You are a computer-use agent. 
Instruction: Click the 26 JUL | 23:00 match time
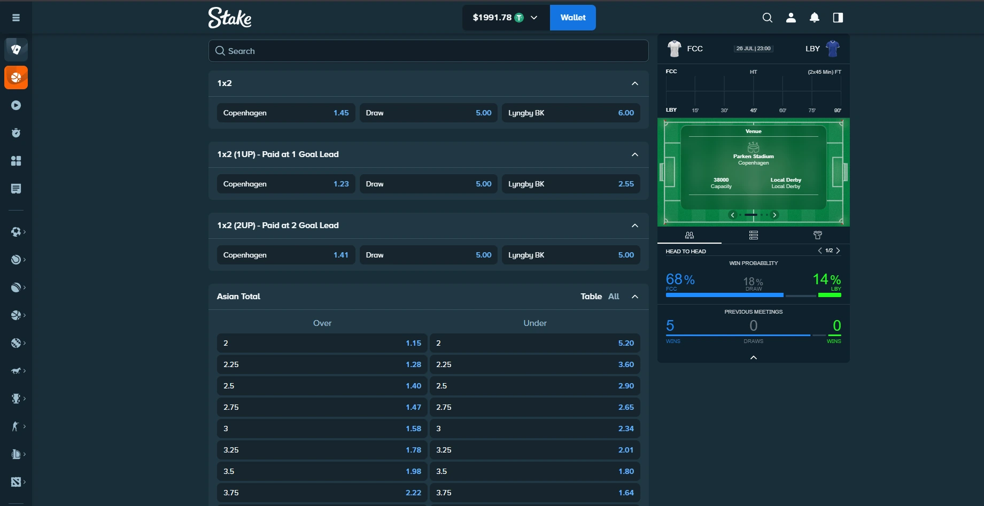coord(754,49)
